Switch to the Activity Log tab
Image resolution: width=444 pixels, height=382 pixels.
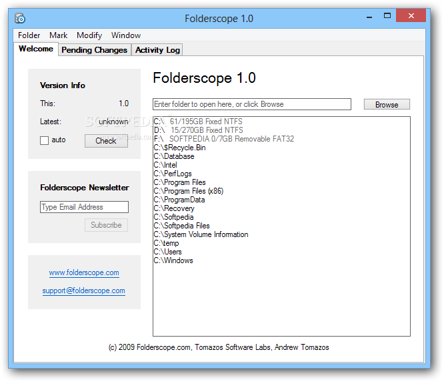click(x=157, y=50)
